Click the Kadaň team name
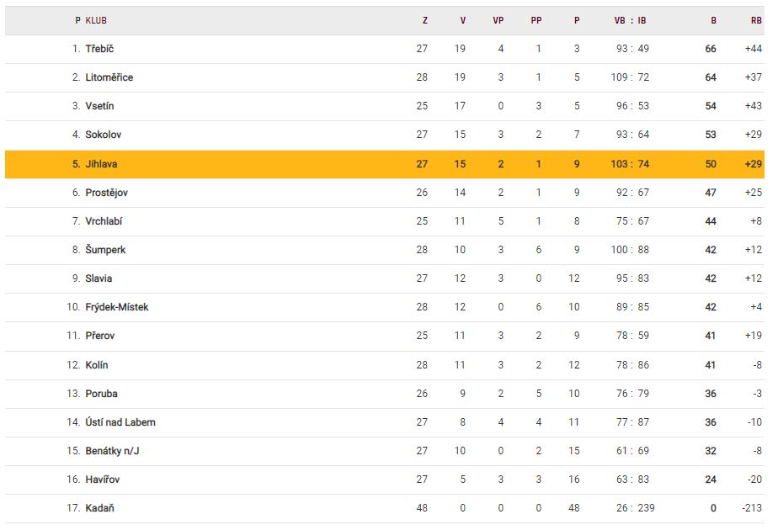778x530 pixels. (99, 508)
